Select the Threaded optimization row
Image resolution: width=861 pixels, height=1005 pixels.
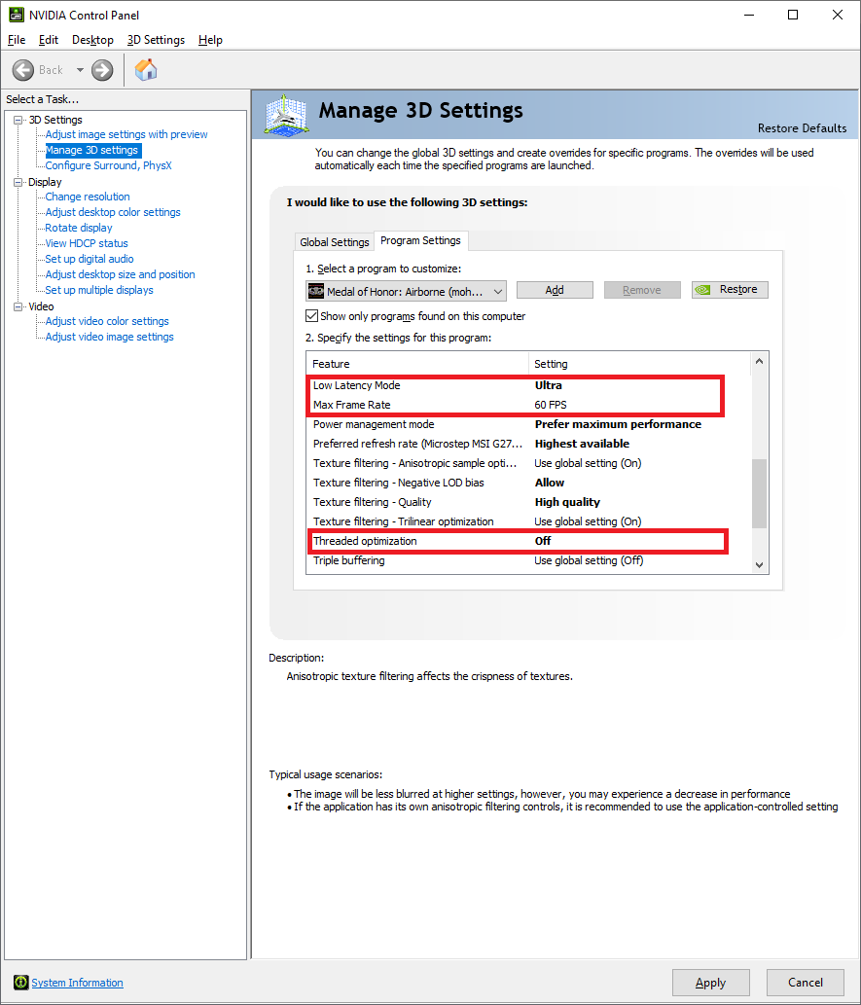[x=528, y=541]
